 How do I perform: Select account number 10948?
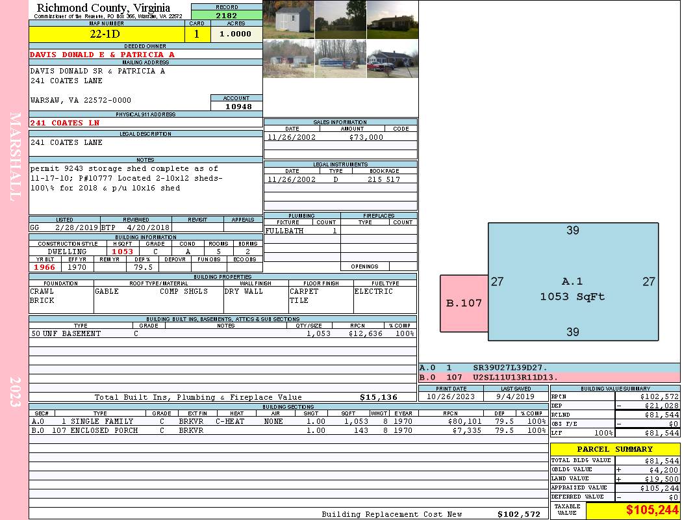(237, 107)
